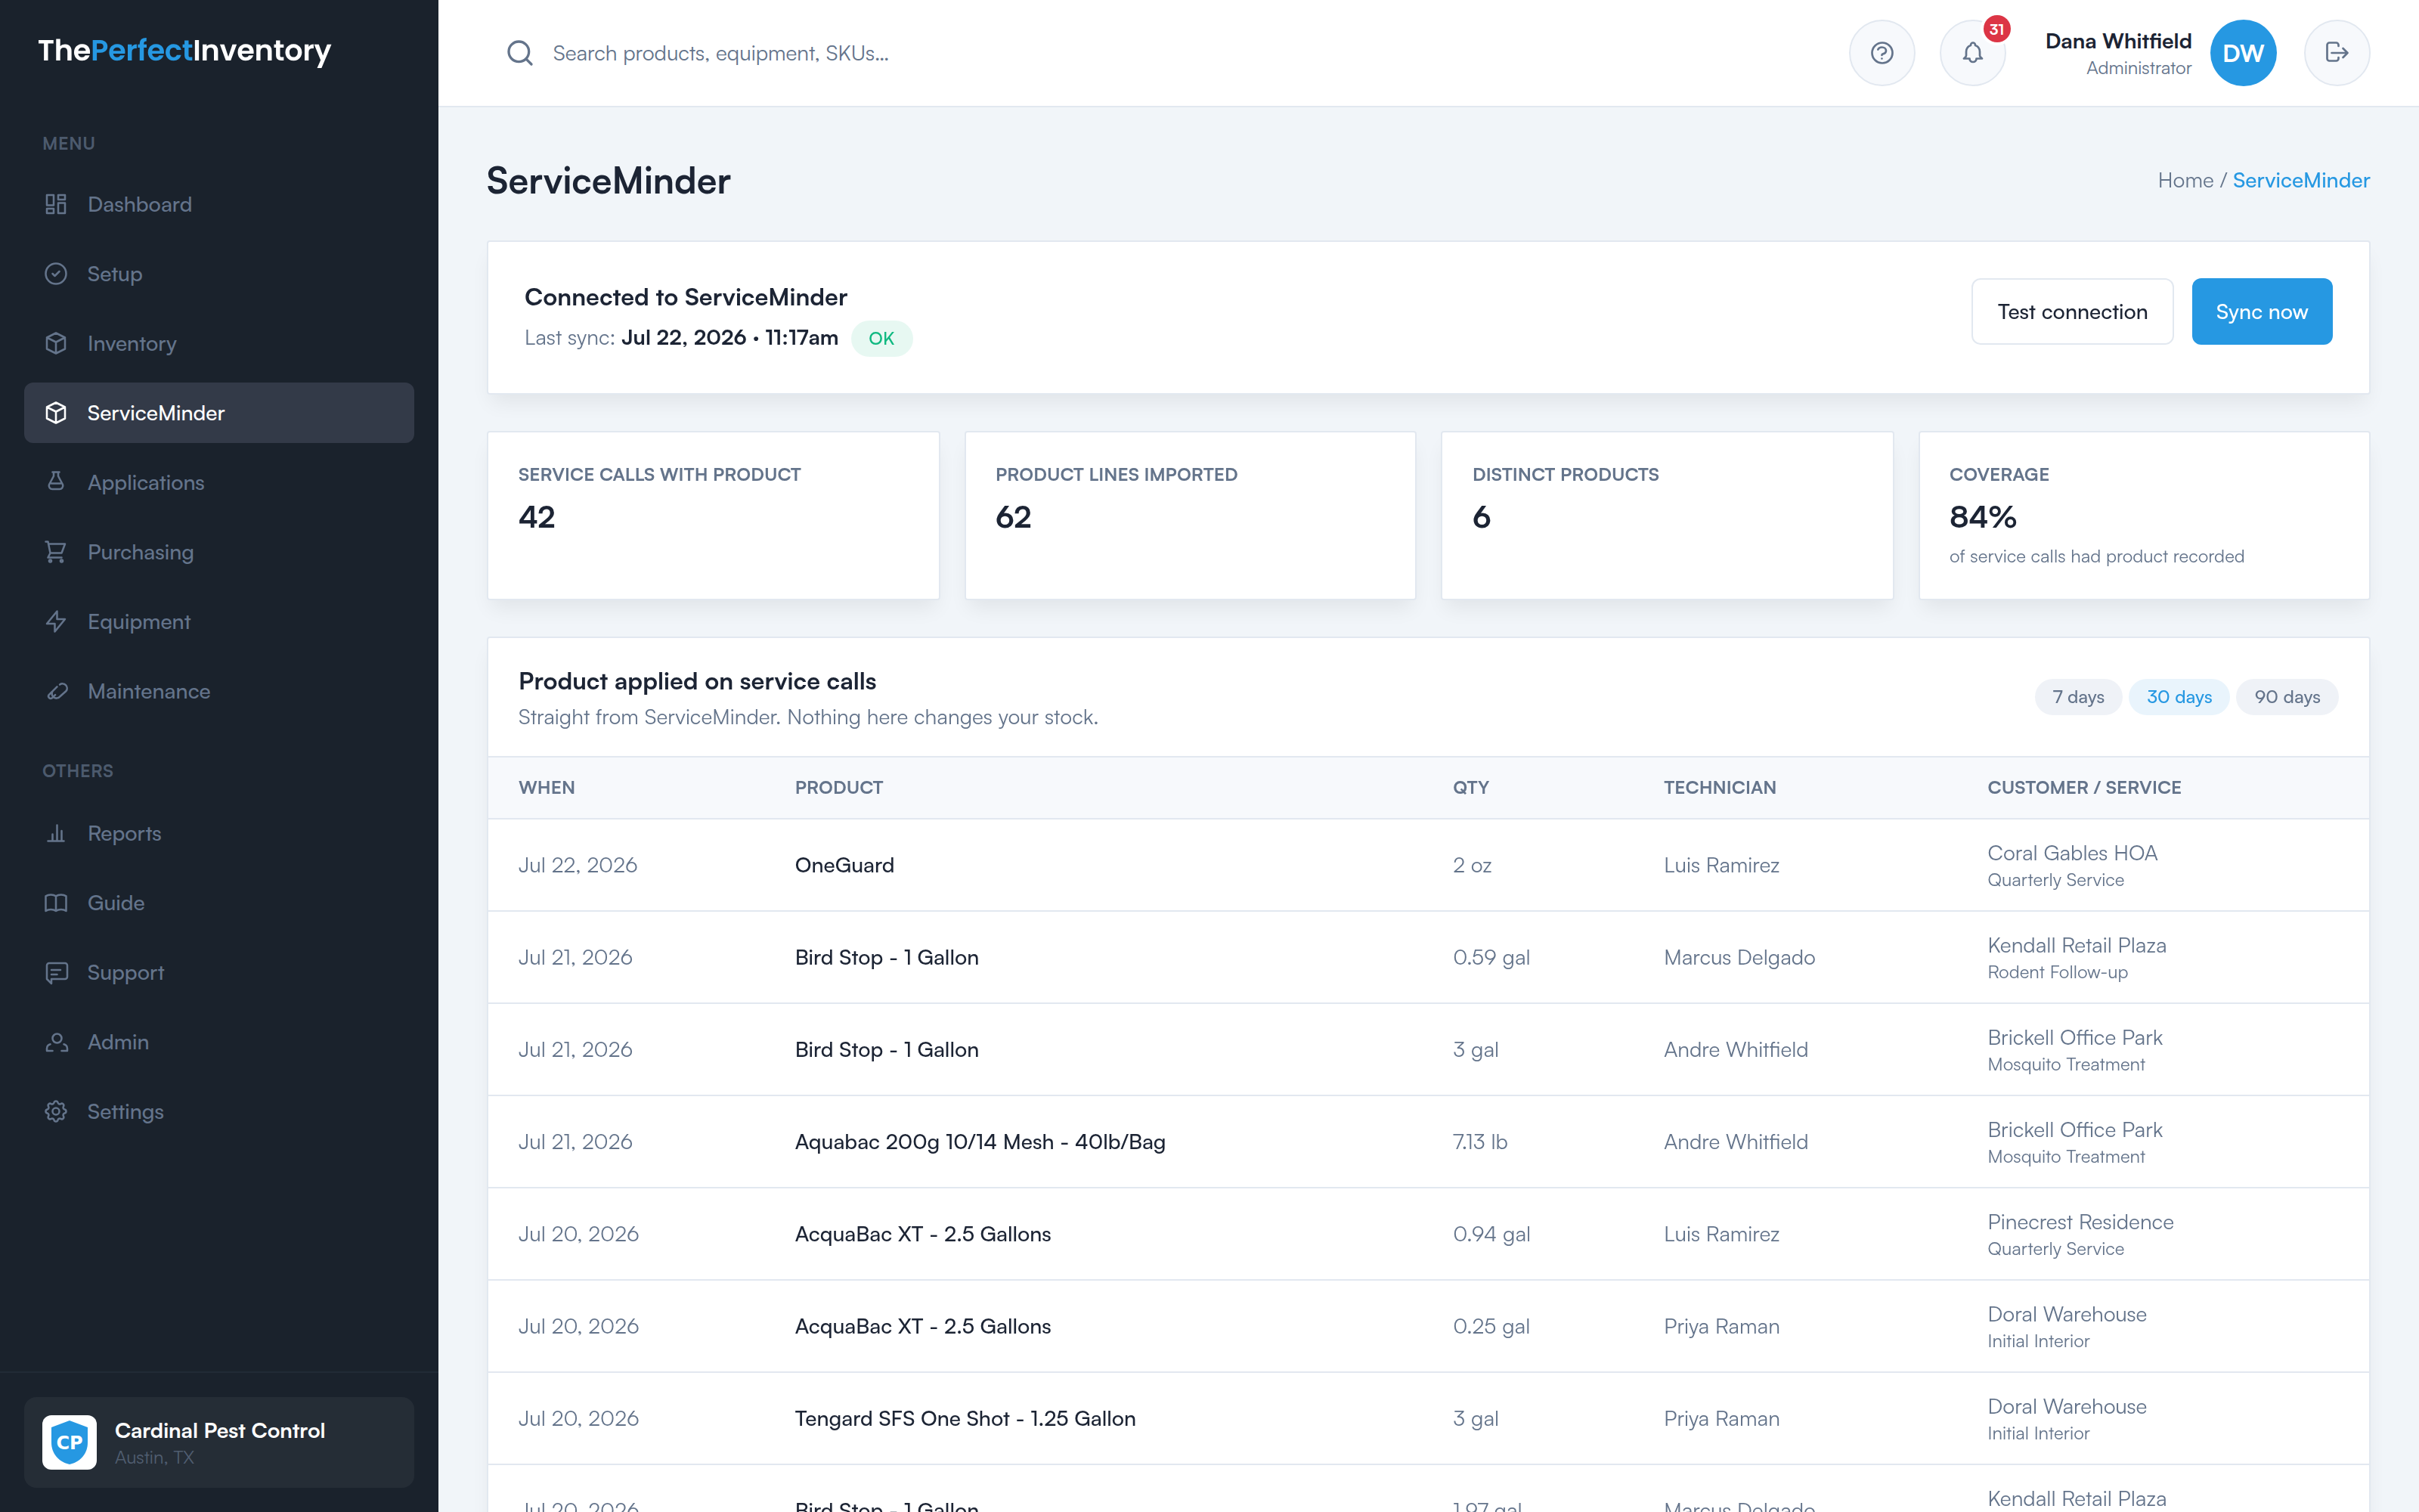
Task: Open the Reports page
Action: [219, 833]
